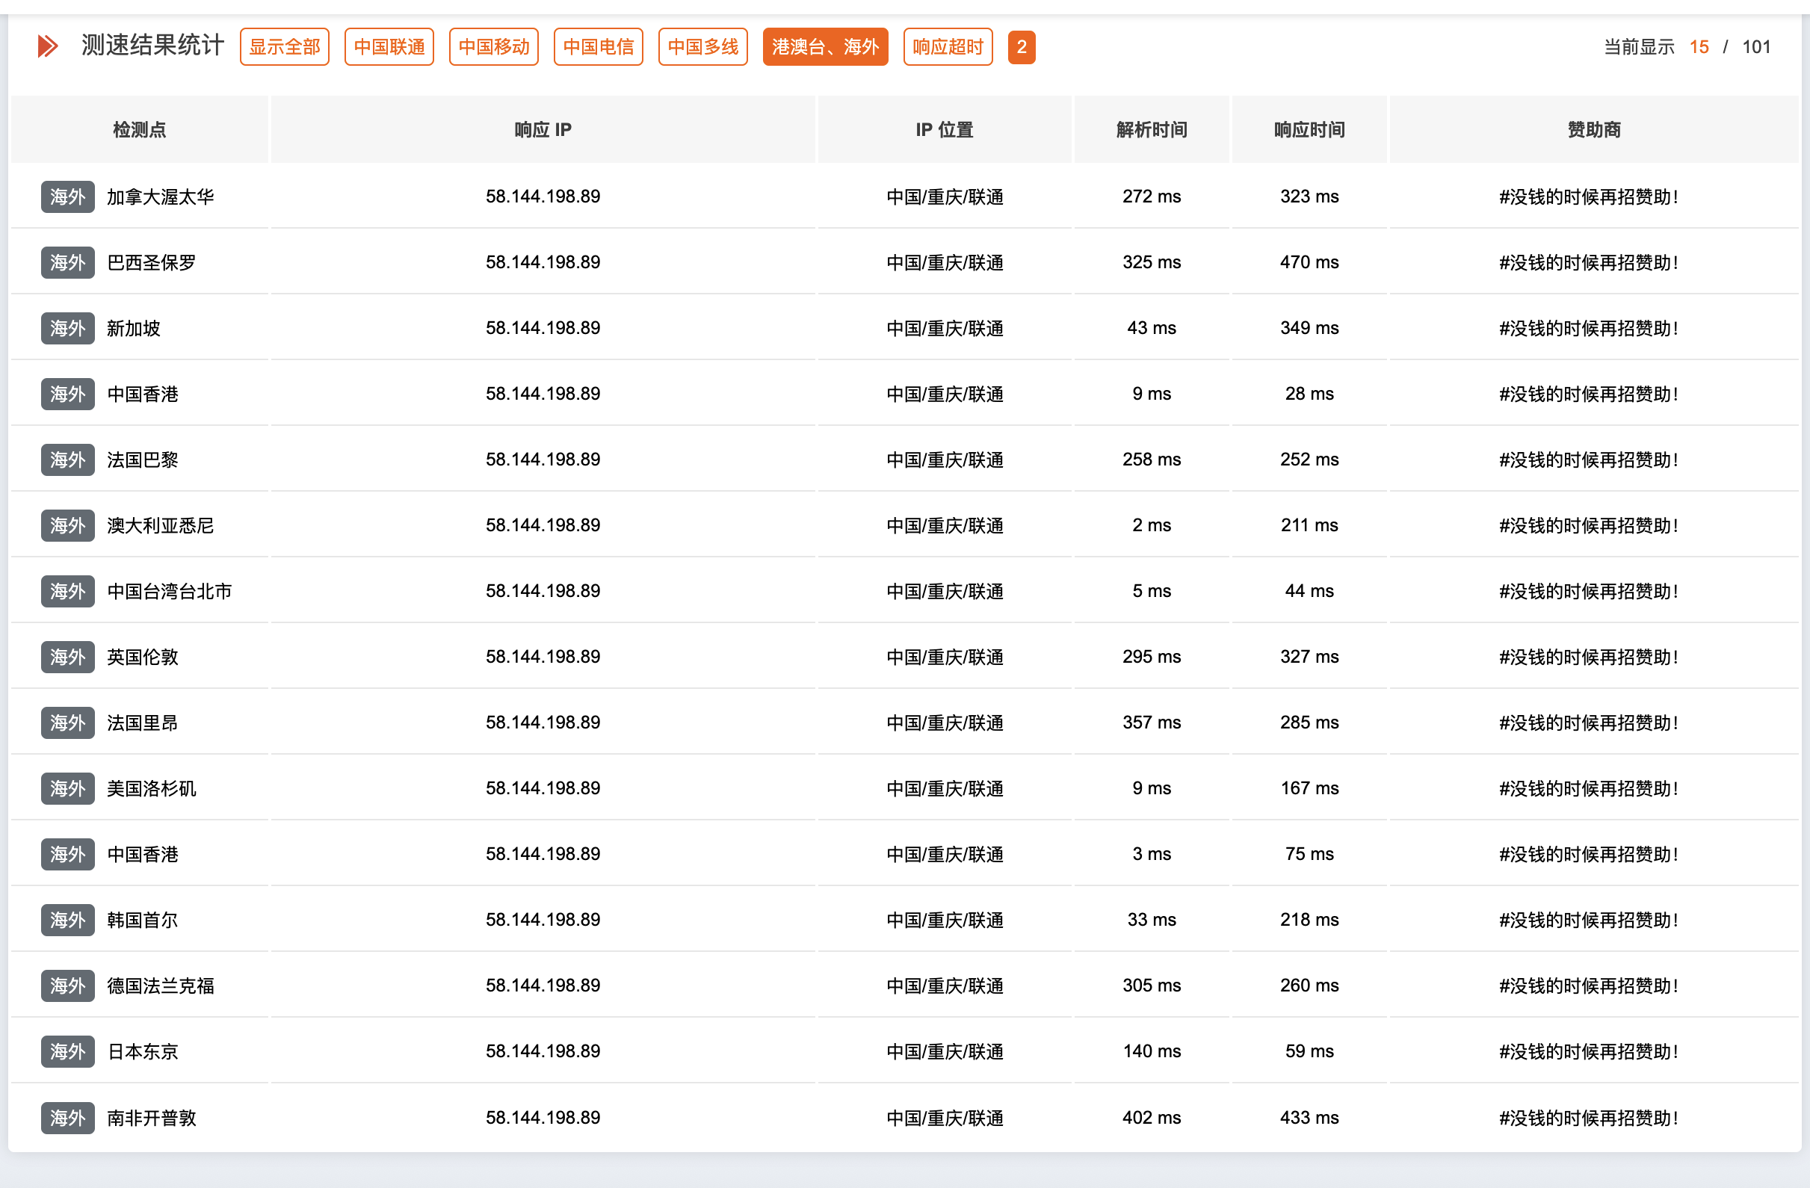
Task: Select the 中国多线 filter tab
Action: coord(703,47)
